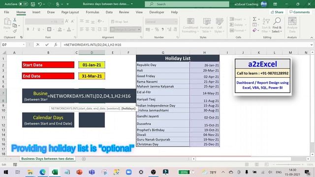Click the Clear eraser icon in Editing

[x=254, y=30]
